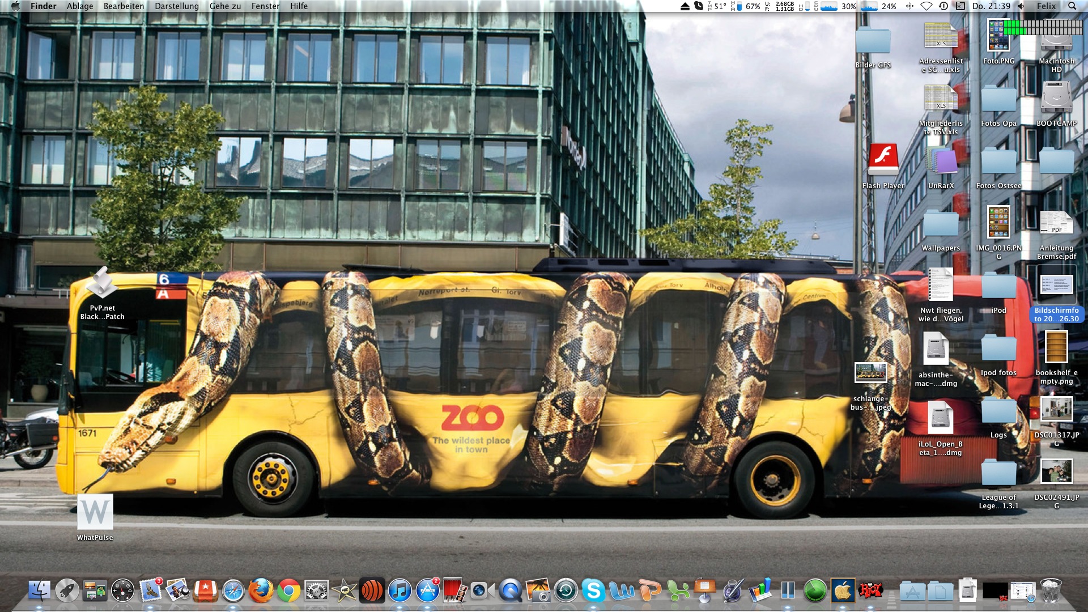Select the WhatPulse icon
1088x612 pixels.
point(95,517)
